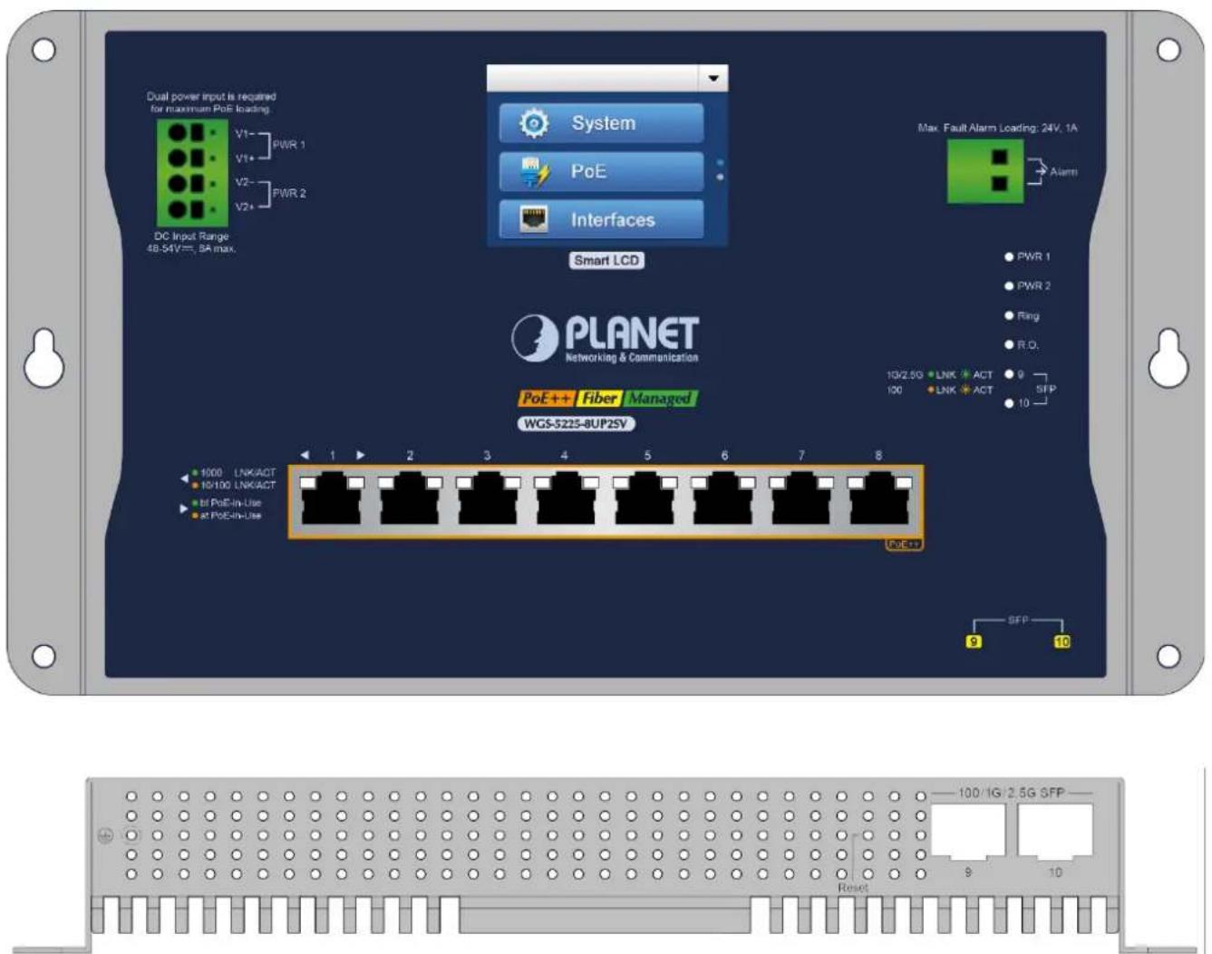This screenshot has height=954, width=1212.
Task: Click the left arrow beside port 1
Action: [x=305, y=455]
